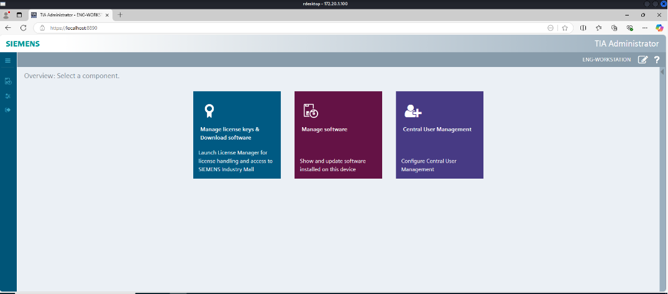The image size is (668, 294).
Task: Open the address bar ellipsis options icon
Action: tap(551, 28)
